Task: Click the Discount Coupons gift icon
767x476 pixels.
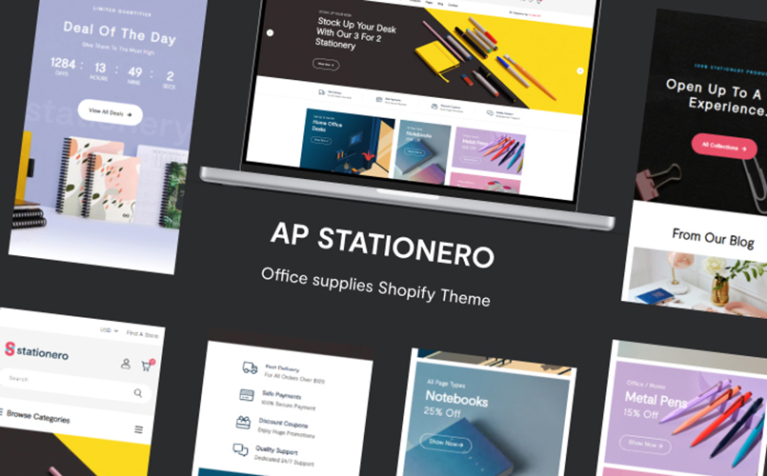Action: click(243, 422)
